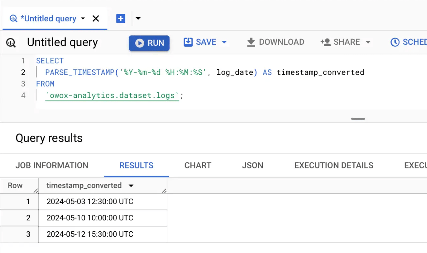
Task: Select cell 2024-05-12 15:30:00 UTC
Action: point(103,234)
